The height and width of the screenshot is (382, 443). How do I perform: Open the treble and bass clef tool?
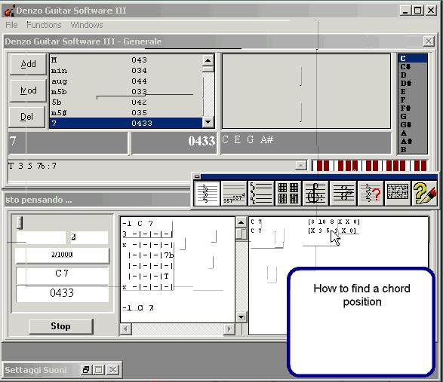tap(315, 193)
